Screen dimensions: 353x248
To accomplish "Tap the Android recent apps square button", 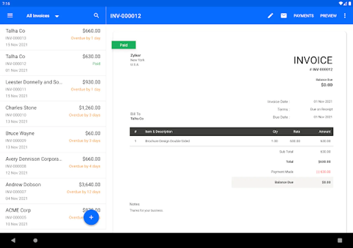I will point(340,240).
